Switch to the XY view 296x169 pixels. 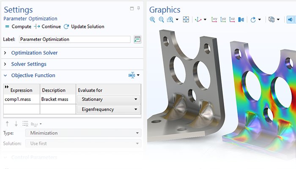tap(214, 19)
